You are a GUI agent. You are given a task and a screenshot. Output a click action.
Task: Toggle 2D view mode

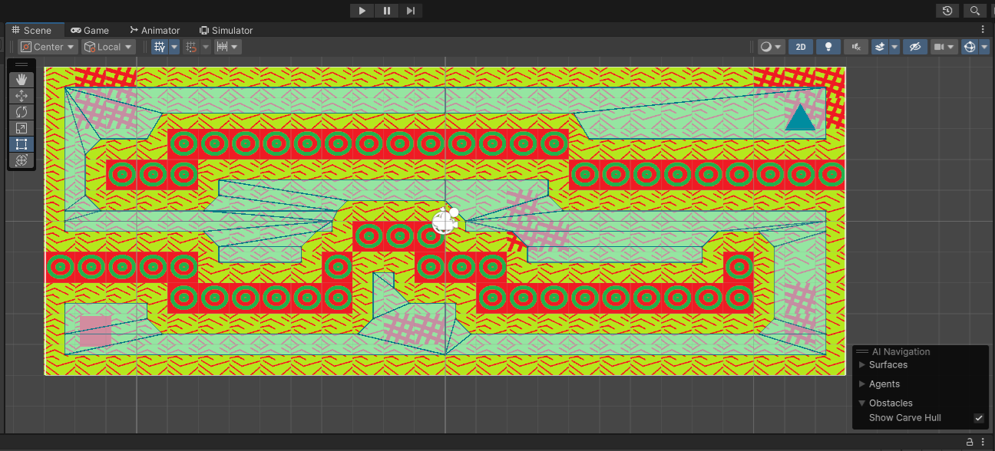(x=801, y=47)
